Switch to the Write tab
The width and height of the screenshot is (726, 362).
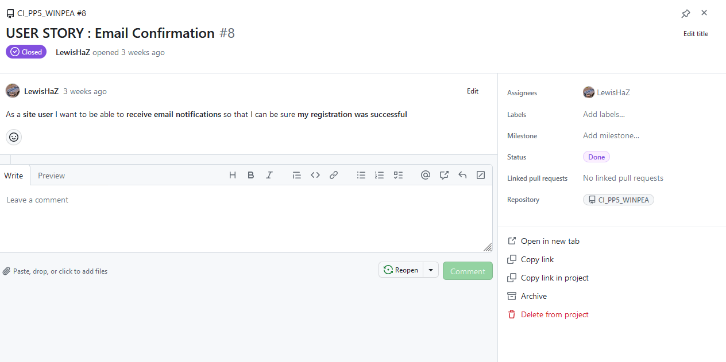[x=14, y=176]
